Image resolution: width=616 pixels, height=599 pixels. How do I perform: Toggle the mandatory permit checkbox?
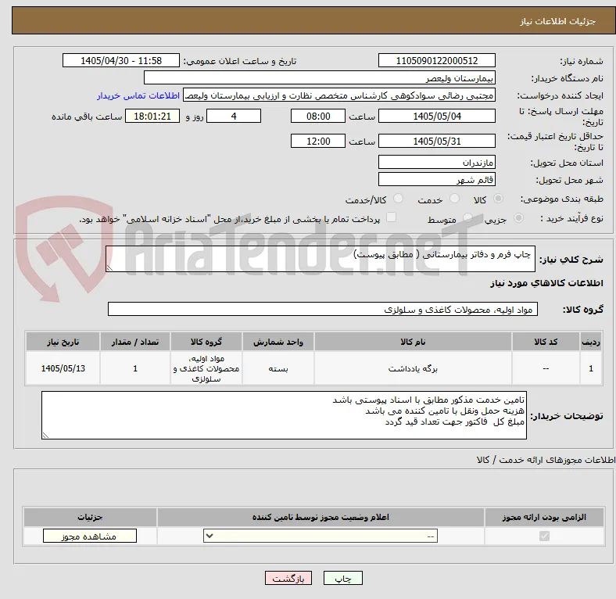pos(544,536)
